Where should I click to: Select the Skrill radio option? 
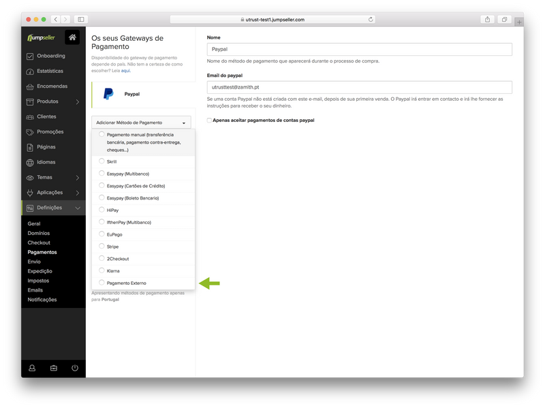pos(102,161)
